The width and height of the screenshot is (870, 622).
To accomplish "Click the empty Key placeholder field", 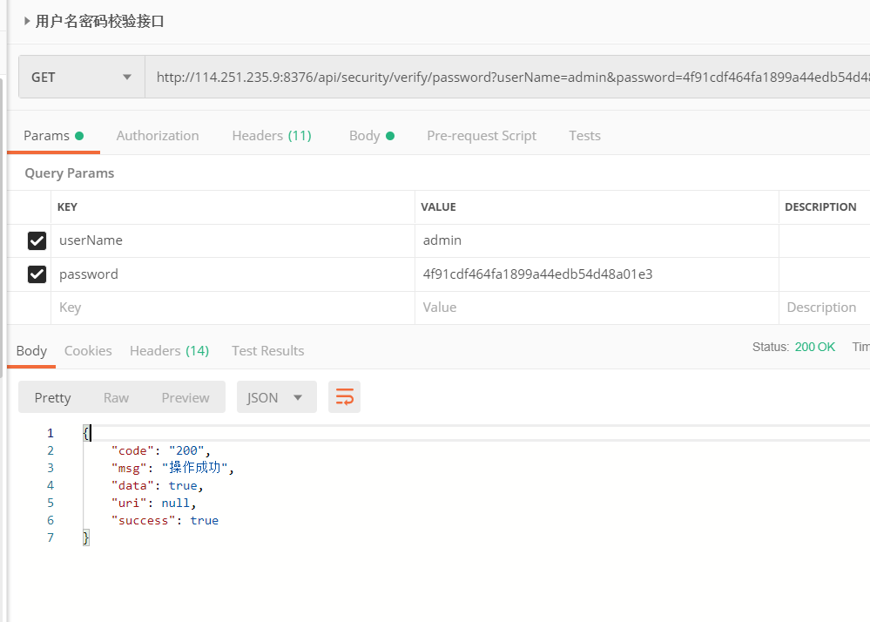I will [233, 308].
